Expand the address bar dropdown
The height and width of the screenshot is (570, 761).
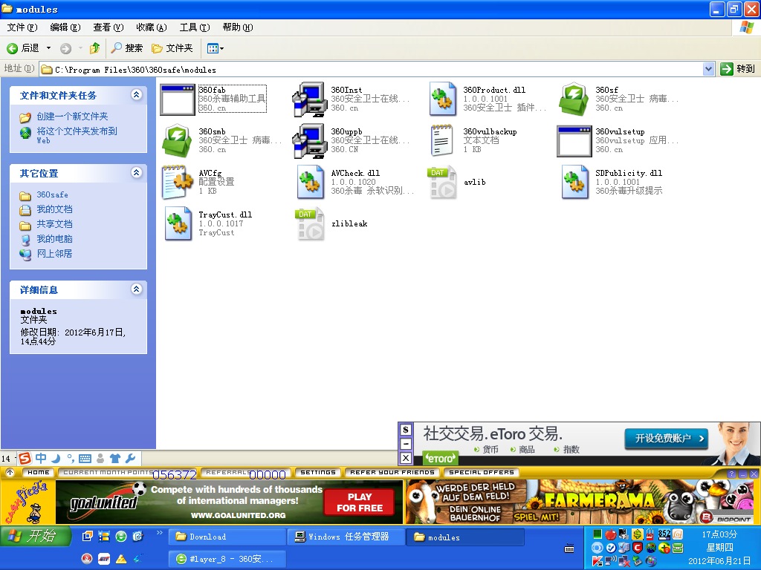click(x=708, y=69)
